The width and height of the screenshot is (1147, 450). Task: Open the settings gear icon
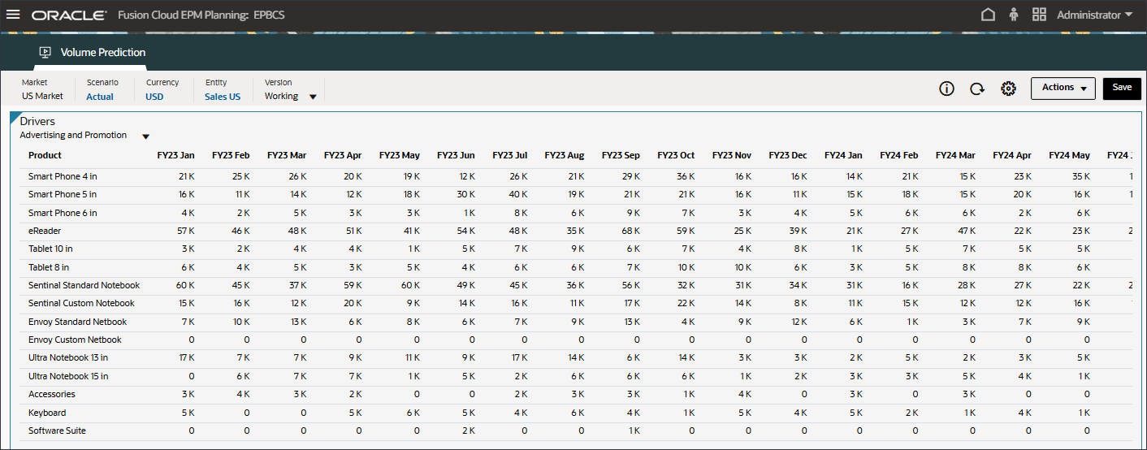(1009, 89)
